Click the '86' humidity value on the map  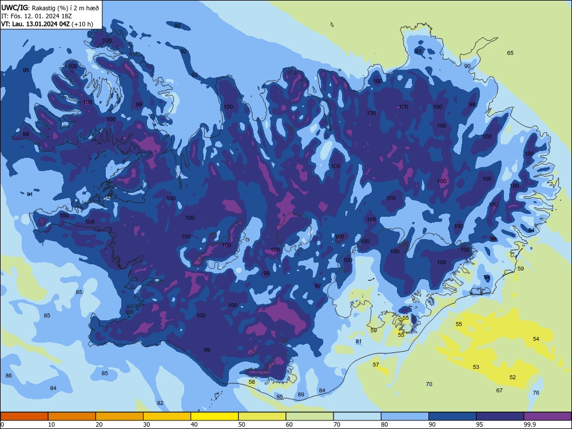9,375
